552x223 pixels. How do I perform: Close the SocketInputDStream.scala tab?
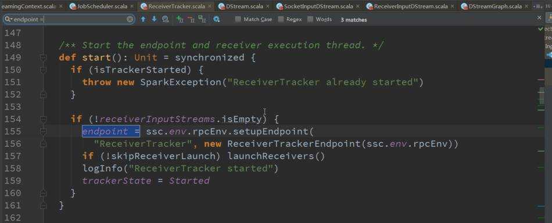[x=359, y=6]
